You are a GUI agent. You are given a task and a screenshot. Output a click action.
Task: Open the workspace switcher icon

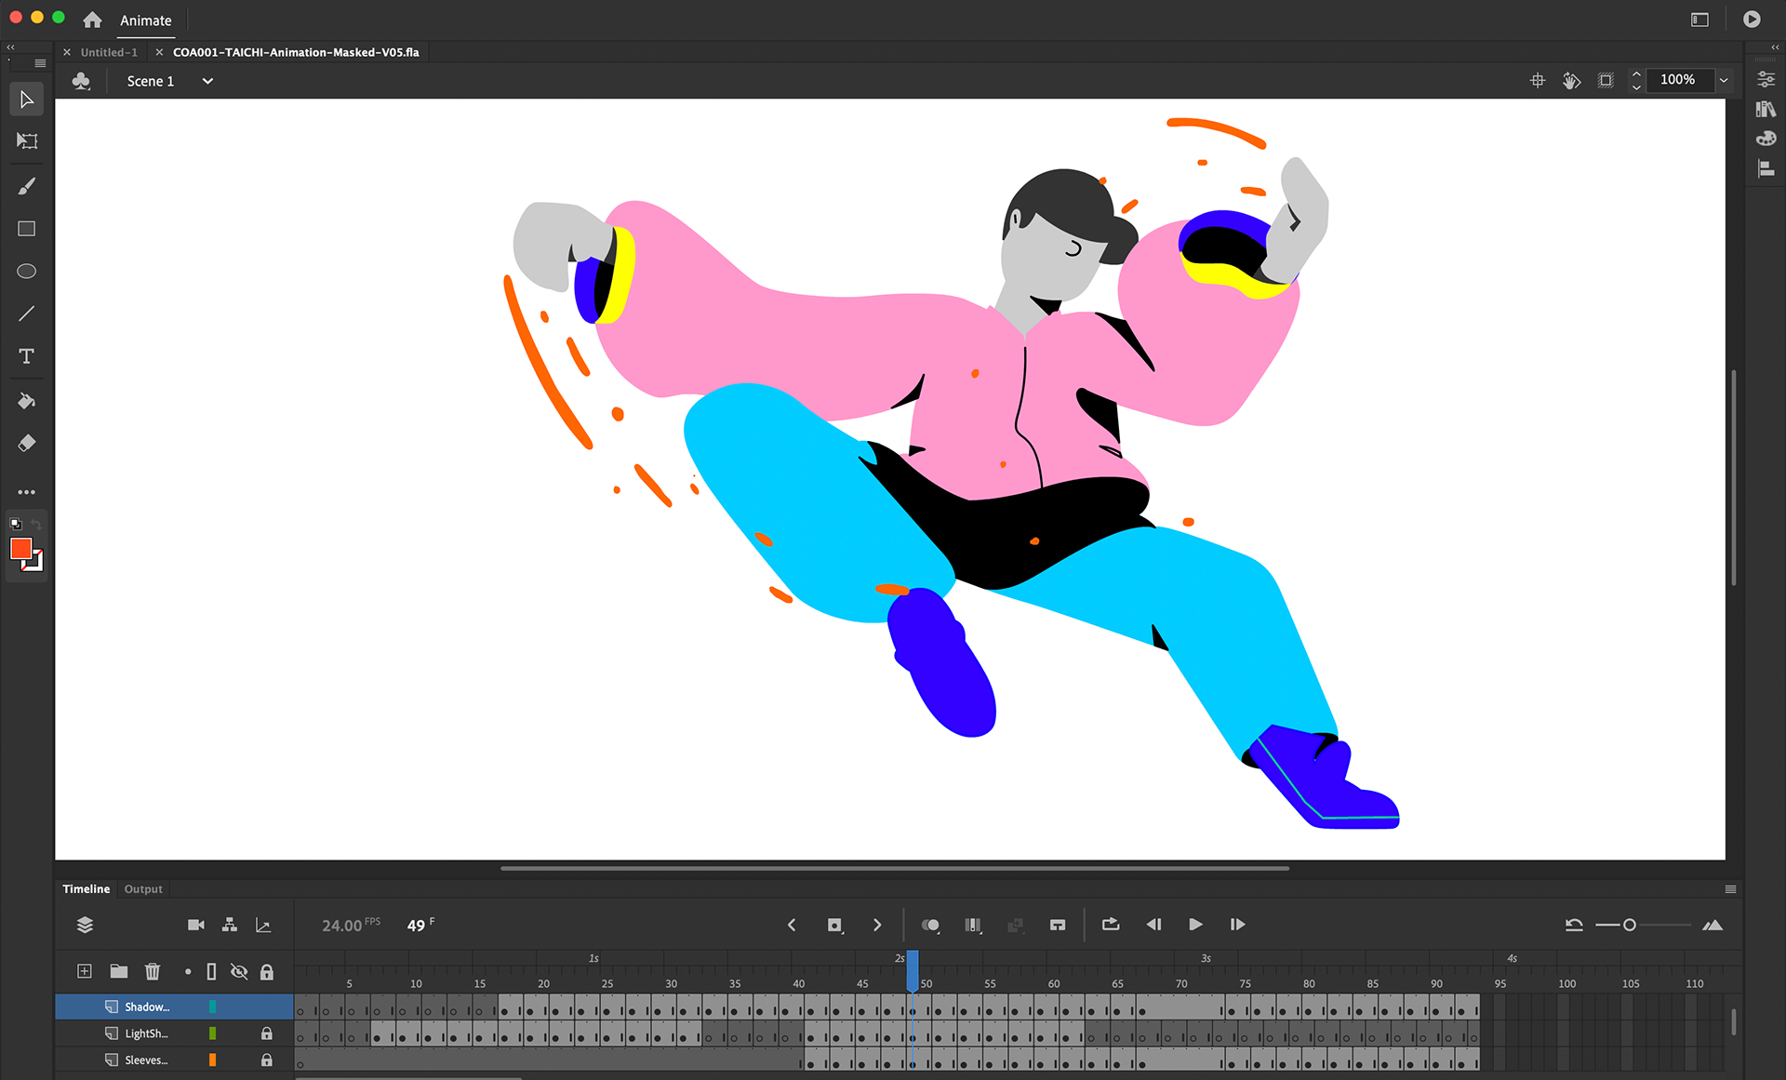[1699, 20]
